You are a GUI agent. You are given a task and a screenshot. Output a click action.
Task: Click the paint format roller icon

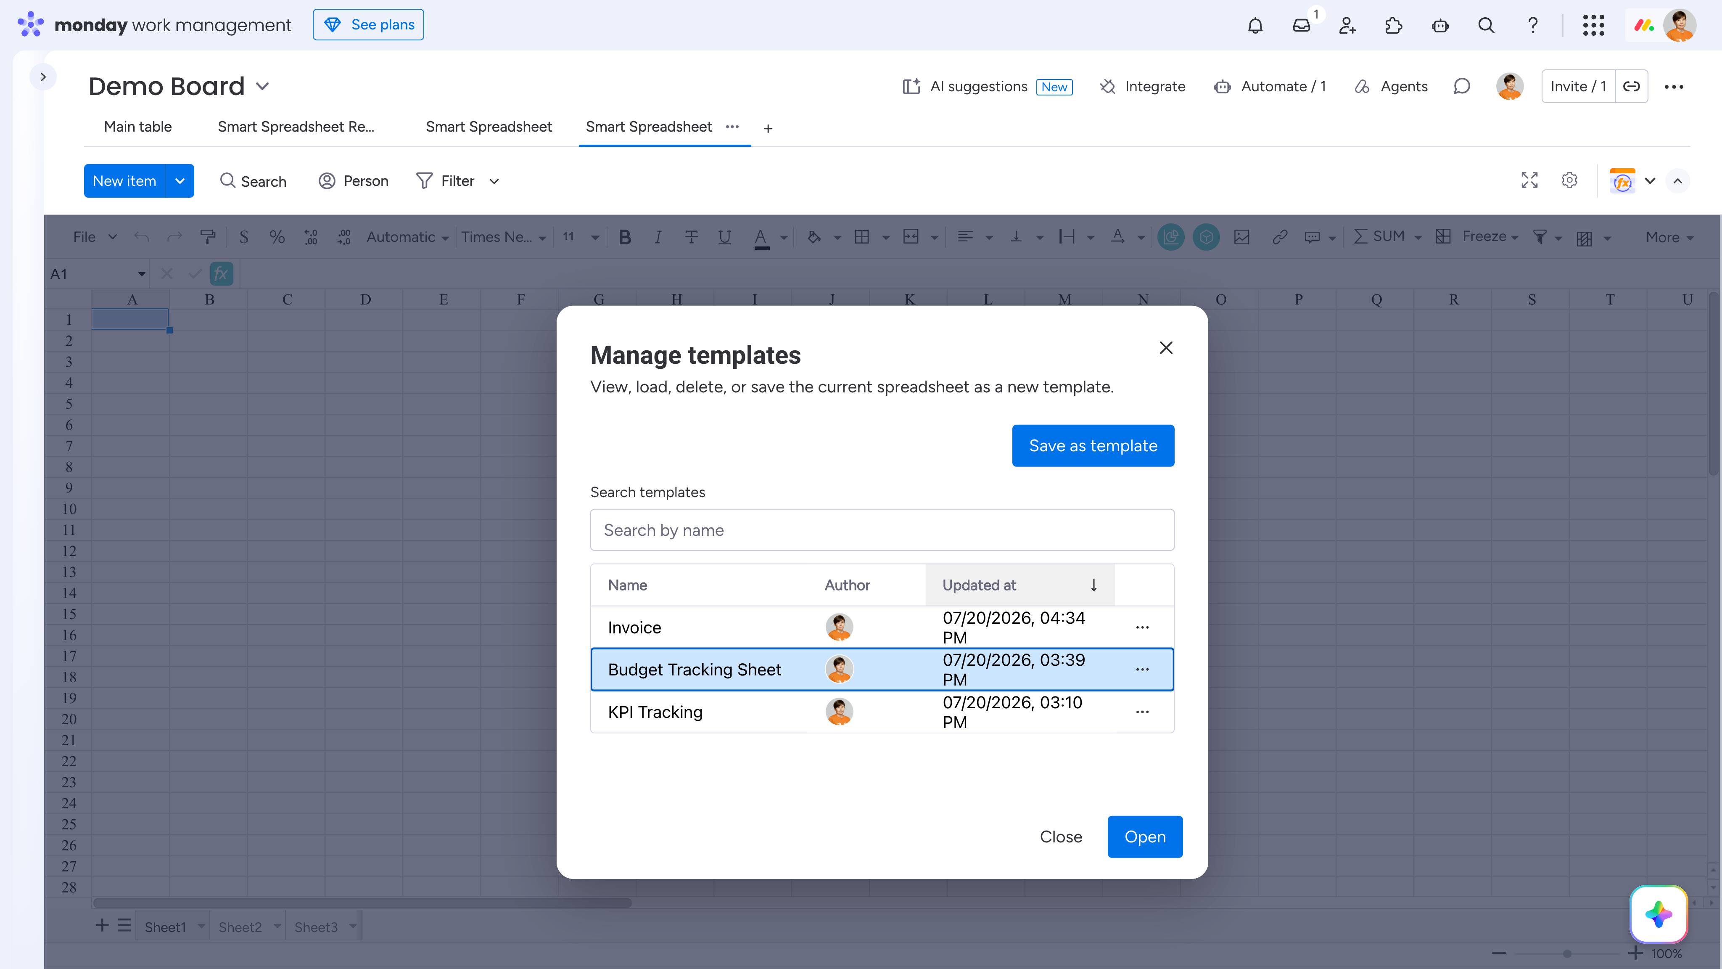[208, 237]
